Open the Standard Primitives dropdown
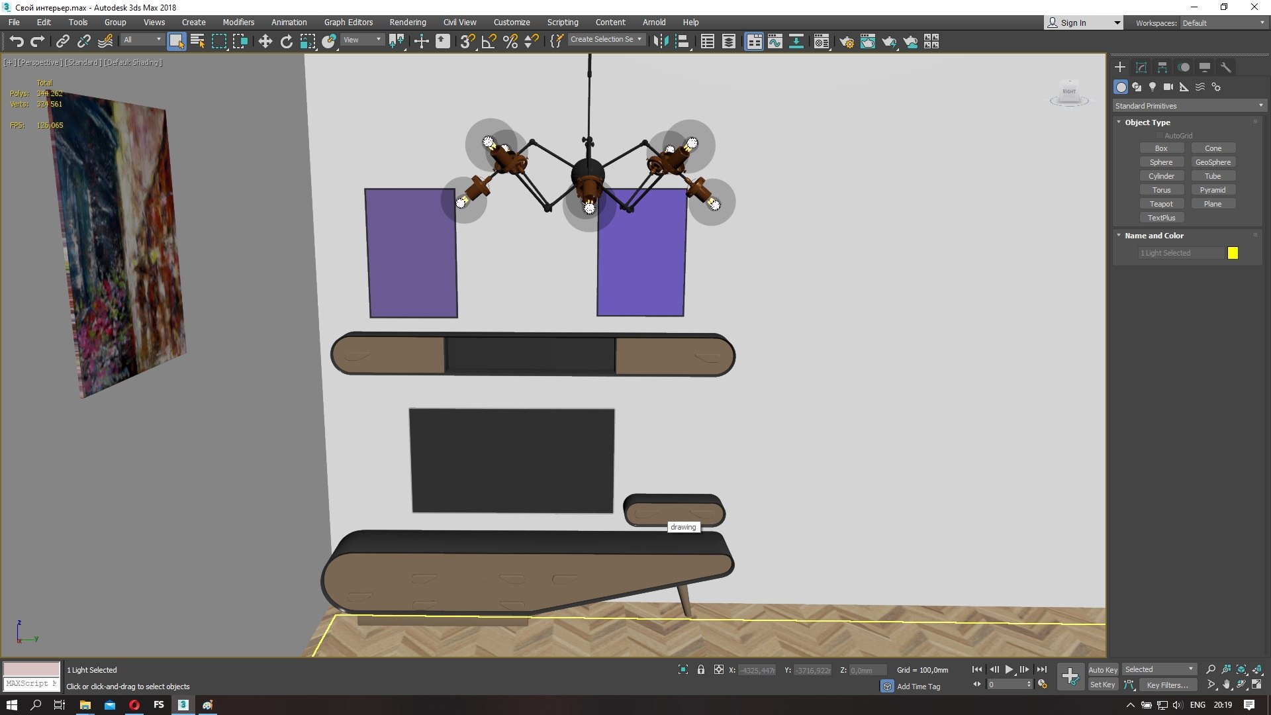 point(1189,106)
